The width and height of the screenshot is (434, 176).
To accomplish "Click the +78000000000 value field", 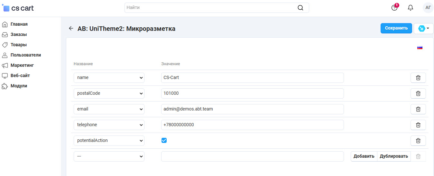I will pyautogui.click(x=253, y=125).
